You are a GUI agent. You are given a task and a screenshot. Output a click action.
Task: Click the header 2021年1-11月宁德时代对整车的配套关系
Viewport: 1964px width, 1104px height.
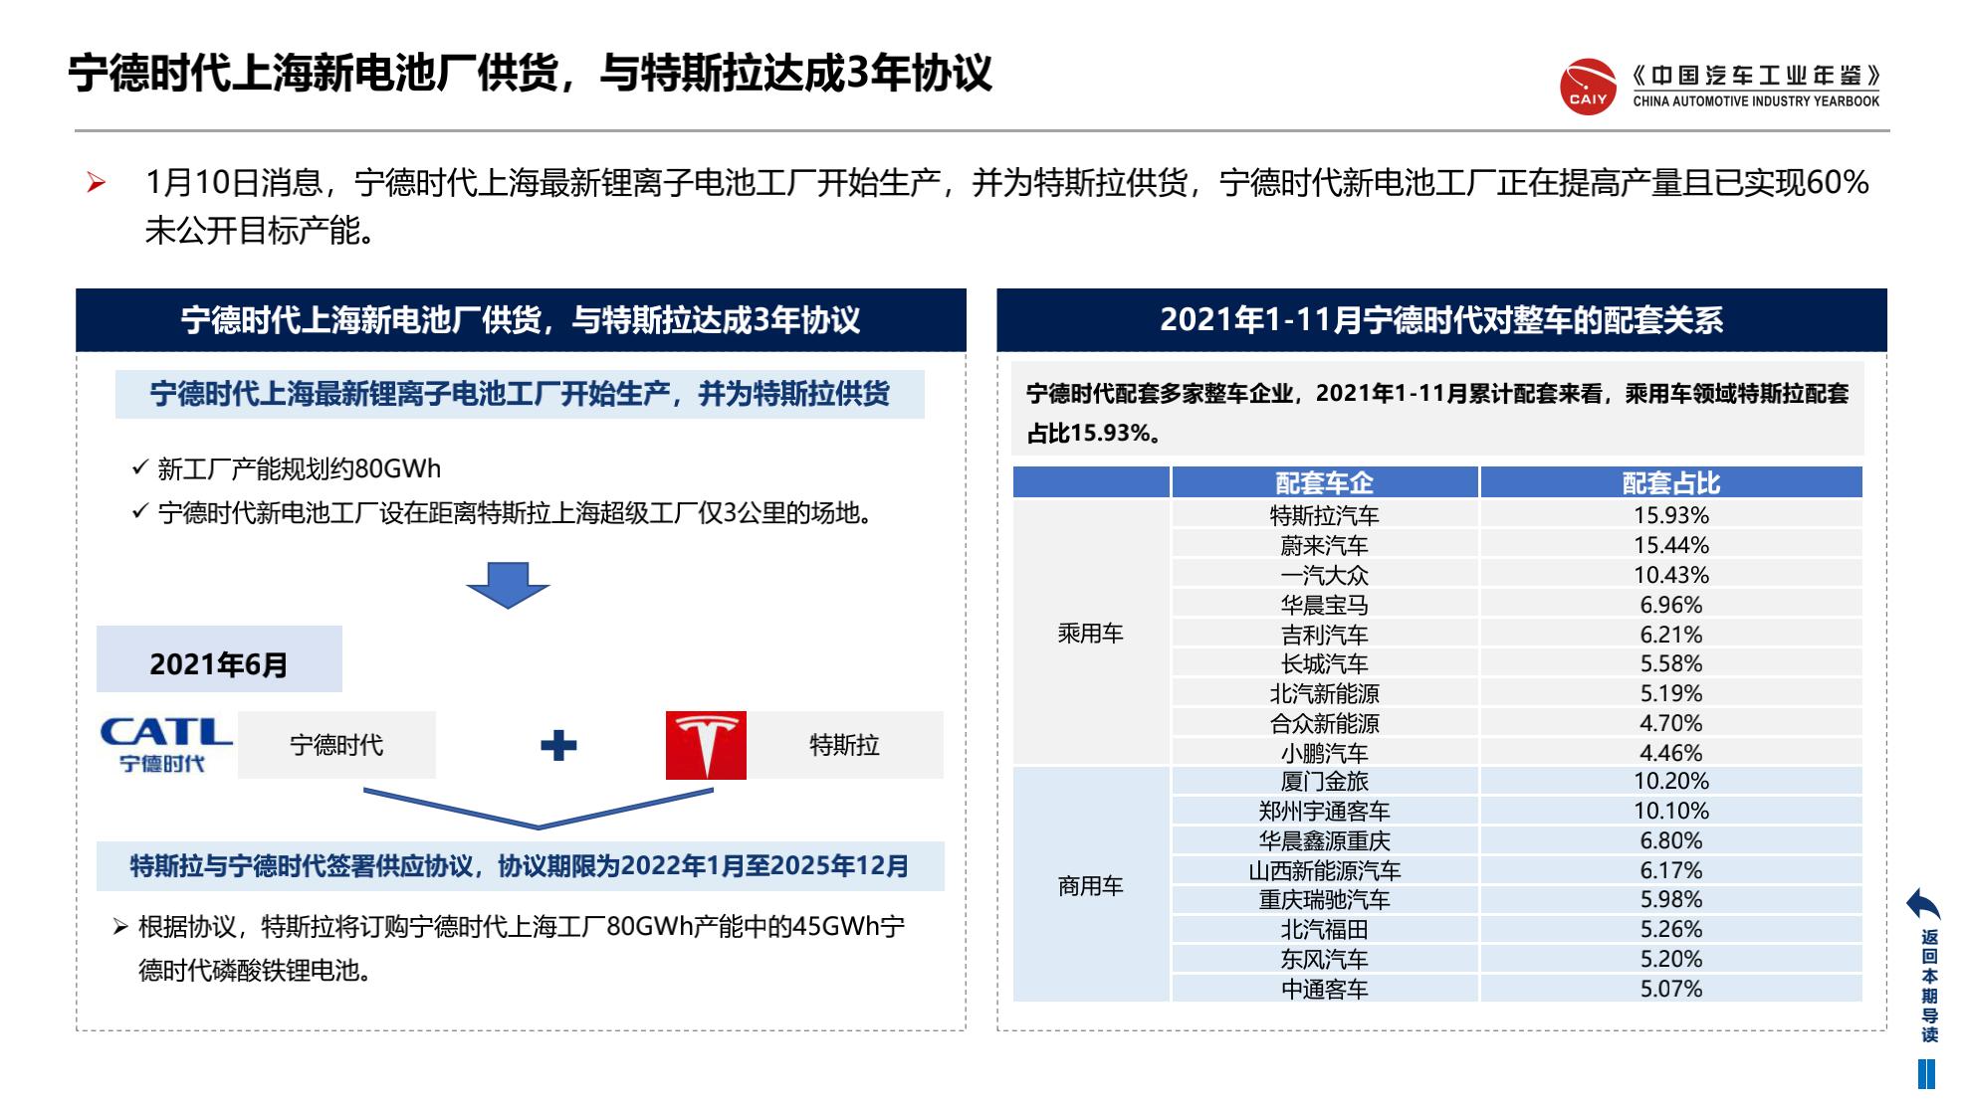point(1441,320)
